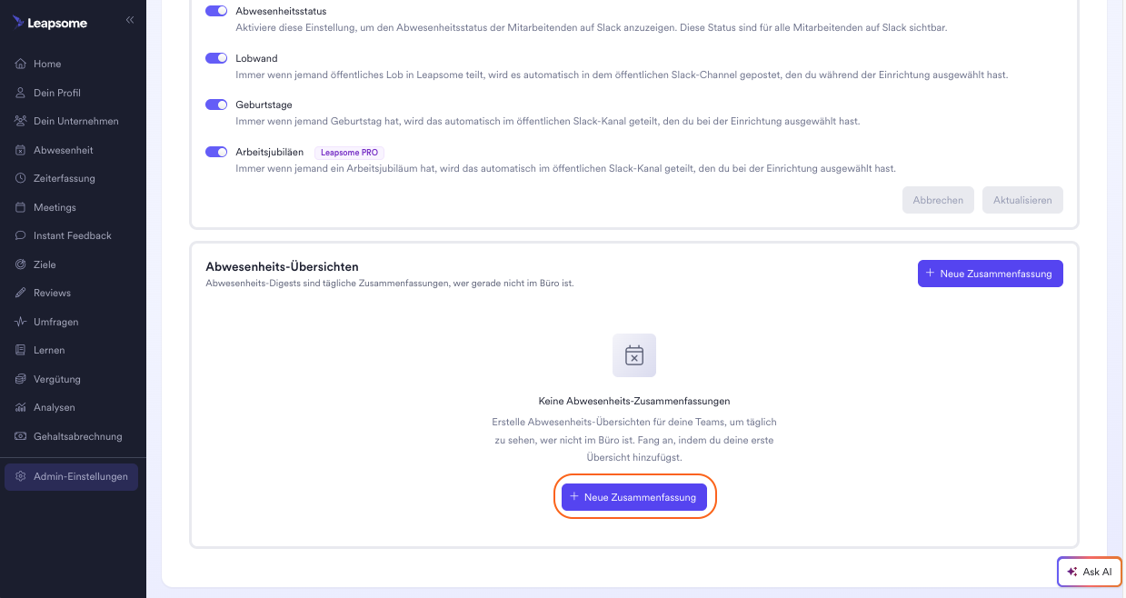The height and width of the screenshot is (598, 1126).
Task: Open the Meetings section
Action: (x=55, y=207)
